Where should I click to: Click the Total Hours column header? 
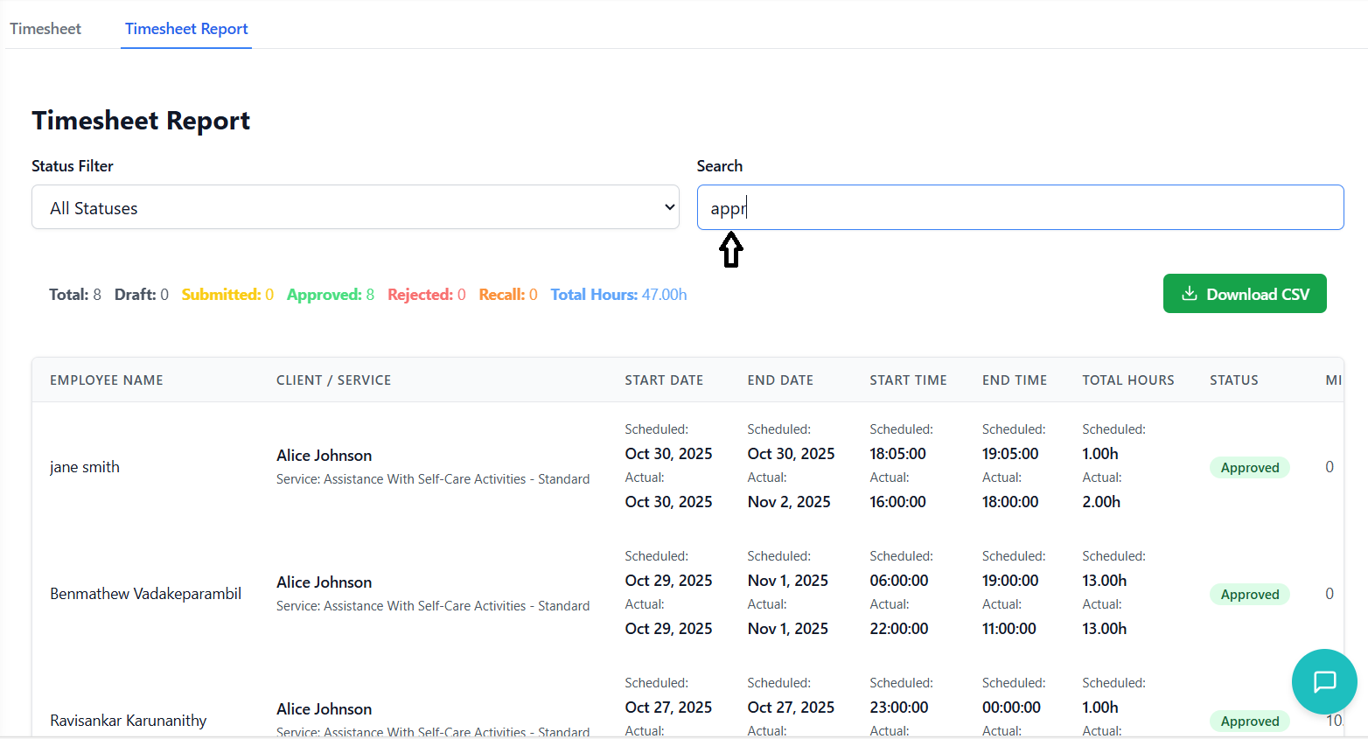tap(1127, 380)
